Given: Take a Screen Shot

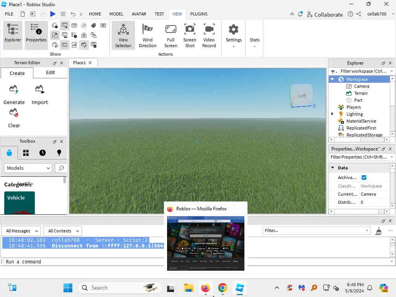Looking at the screenshot, I should 189,35.
